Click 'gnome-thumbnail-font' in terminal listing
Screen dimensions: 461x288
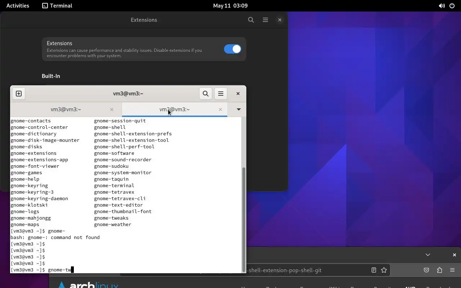[x=123, y=211]
